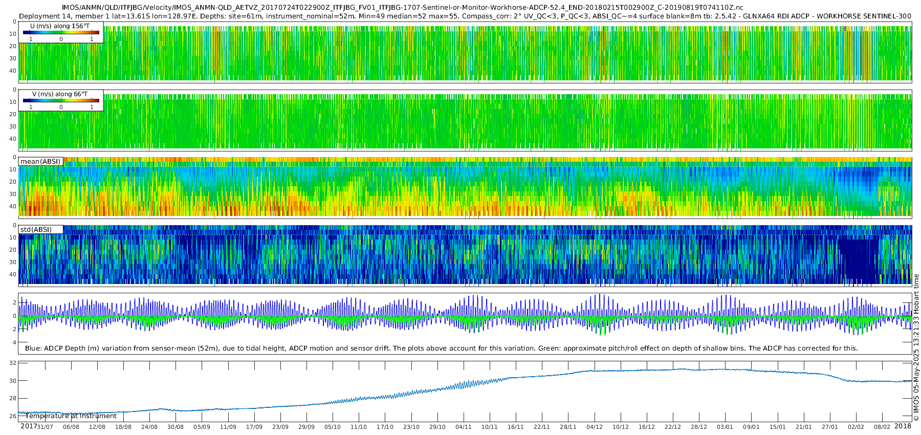Viewport: 921px width, 435px height.
Task: Click the 03/01 date tick on time axis
Action: [x=725, y=427]
